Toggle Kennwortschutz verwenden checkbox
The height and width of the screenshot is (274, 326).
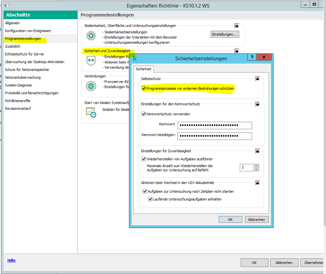(144, 114)
